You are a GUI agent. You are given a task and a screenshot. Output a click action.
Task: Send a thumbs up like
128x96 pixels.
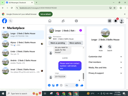(x=82, y=85)
